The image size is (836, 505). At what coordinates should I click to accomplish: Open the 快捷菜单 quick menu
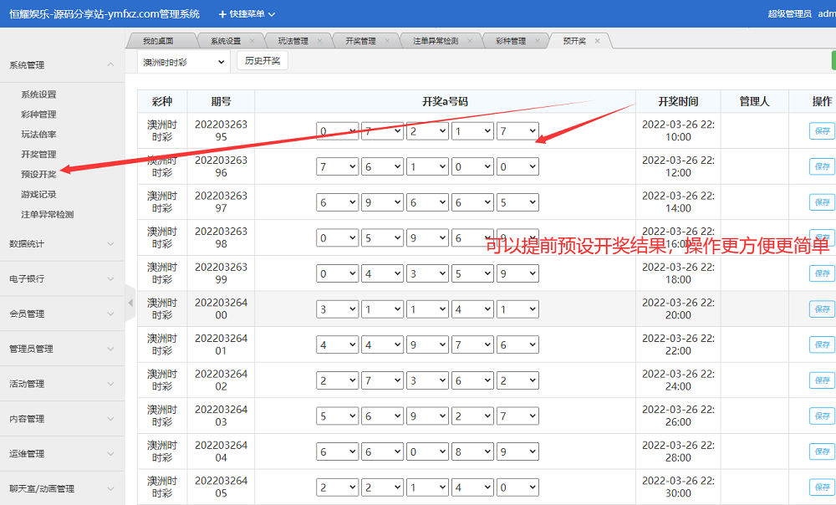pyautogui.click(x=247, y=14)
